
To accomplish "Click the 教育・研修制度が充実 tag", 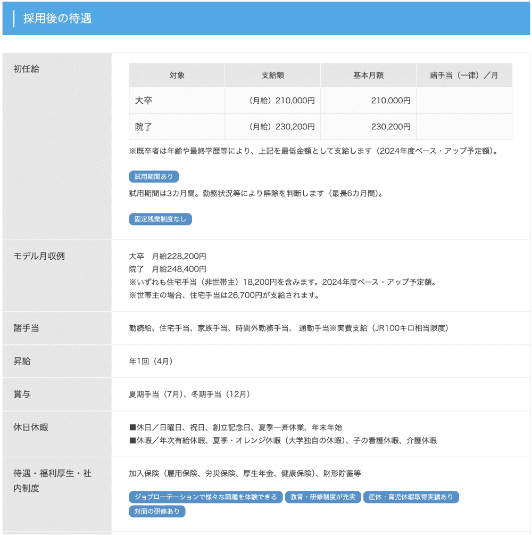I will (323, 497).
